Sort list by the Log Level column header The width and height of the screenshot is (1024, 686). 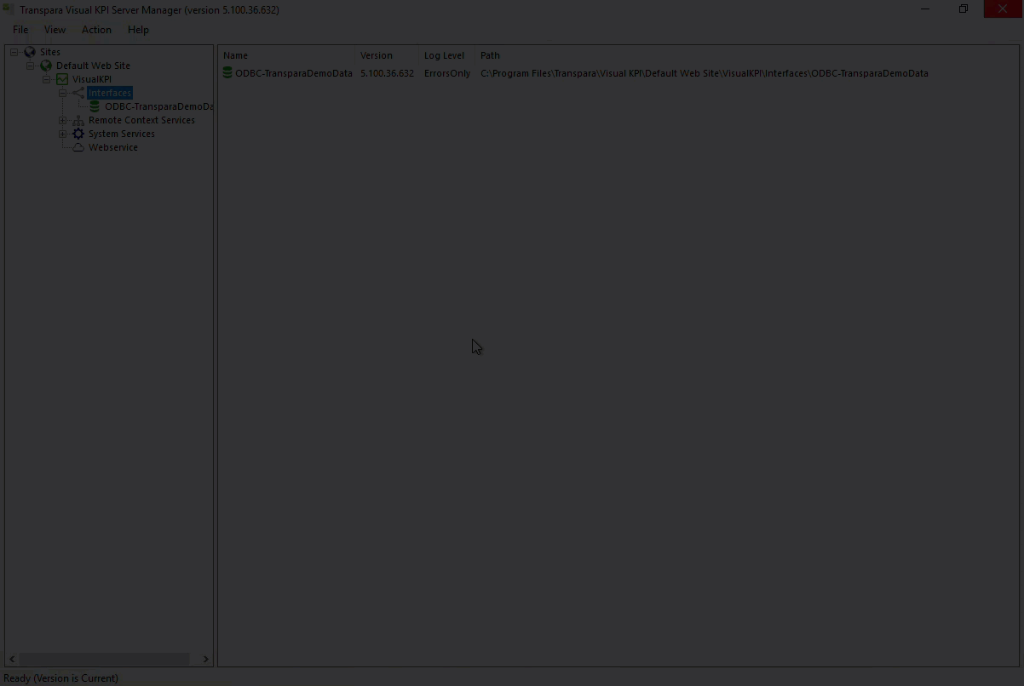[444, 55]
